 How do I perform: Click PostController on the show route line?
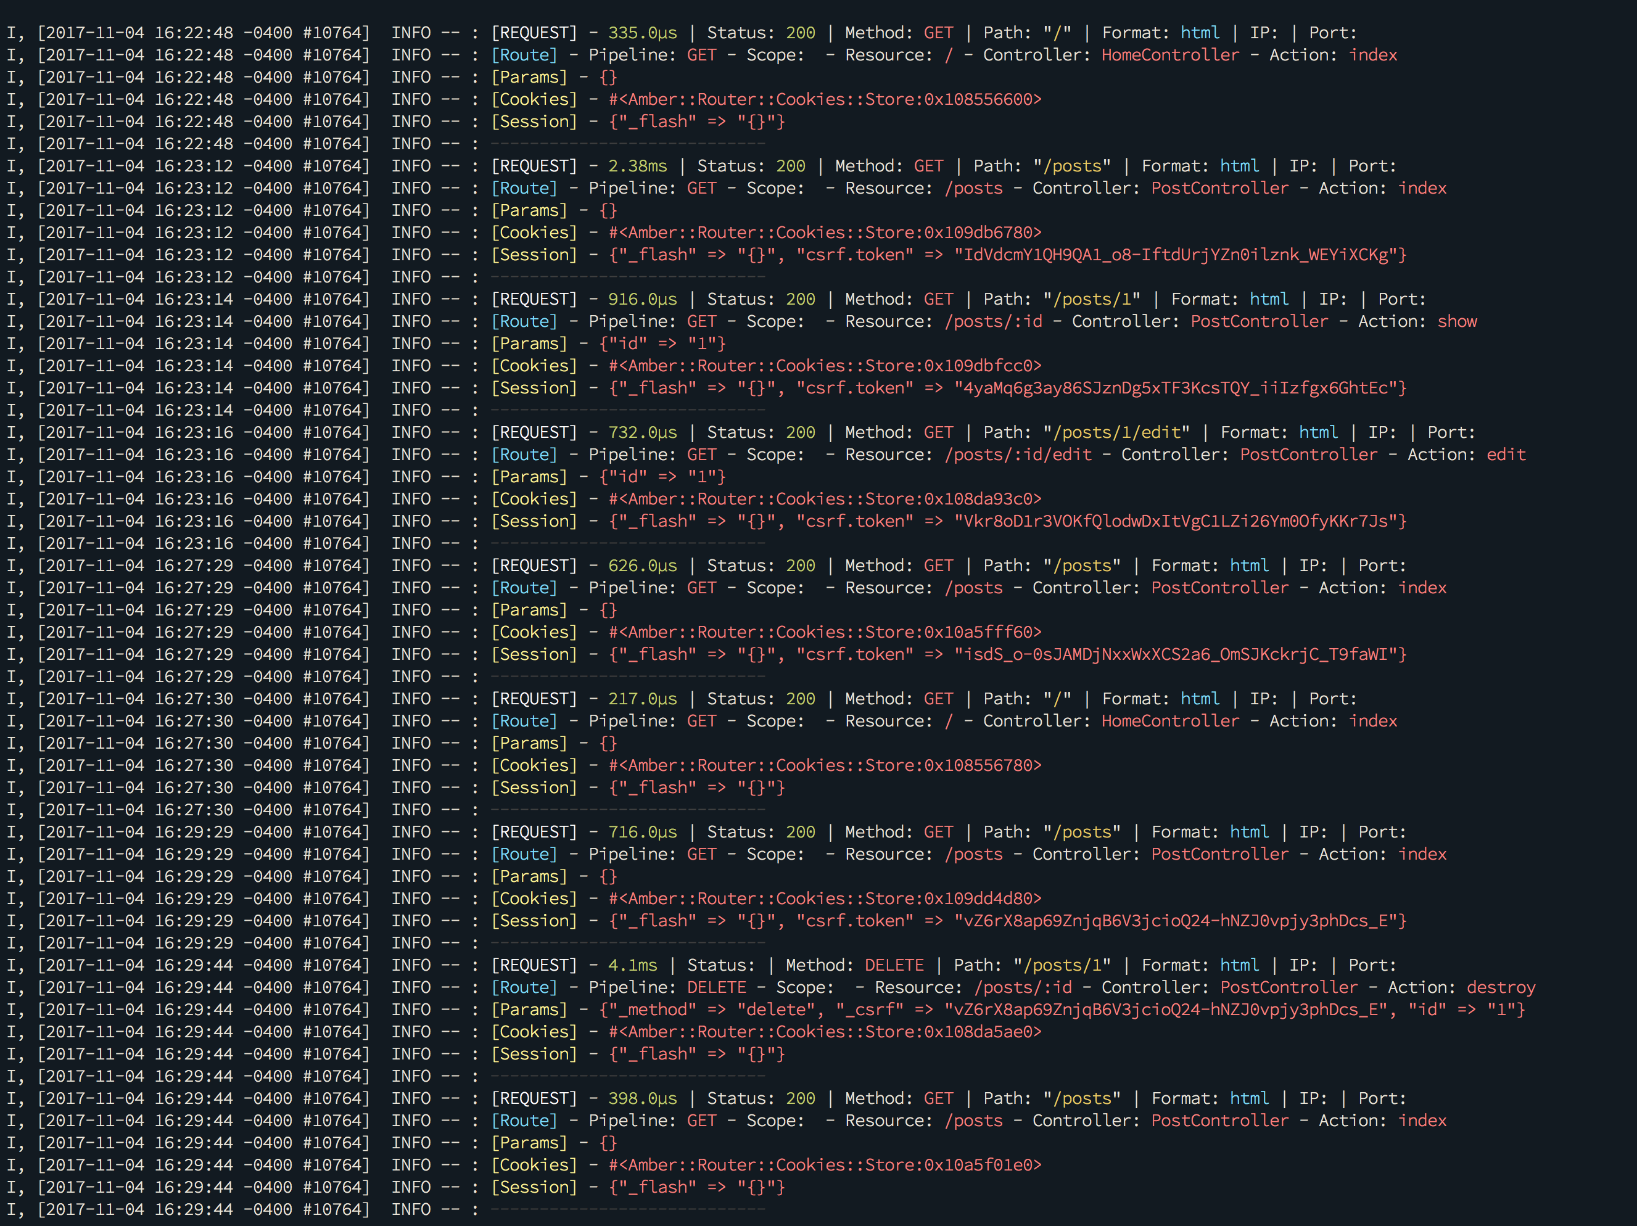click(1259, 321)
